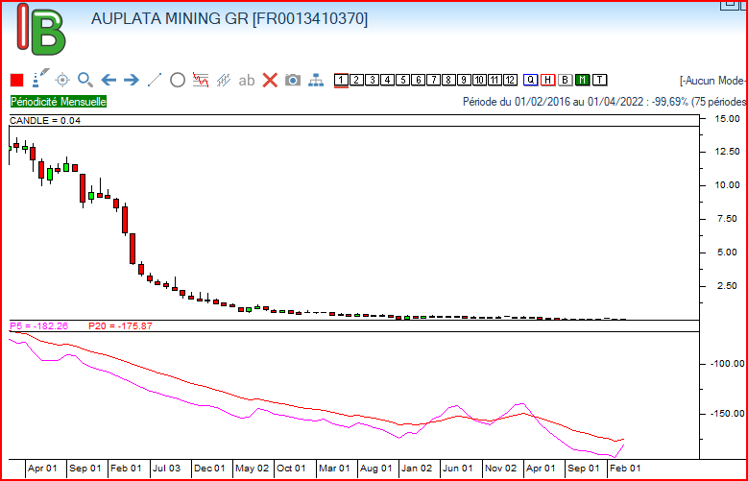This screenshot has height=481, width=748.
Task: Click the Dec 01 date marker
Action: point(209,469)
